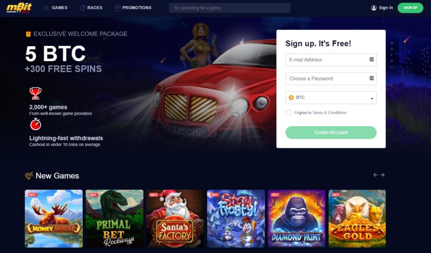
Task: Click the password manager icon in E-mail field
Action: click(372, 59)
